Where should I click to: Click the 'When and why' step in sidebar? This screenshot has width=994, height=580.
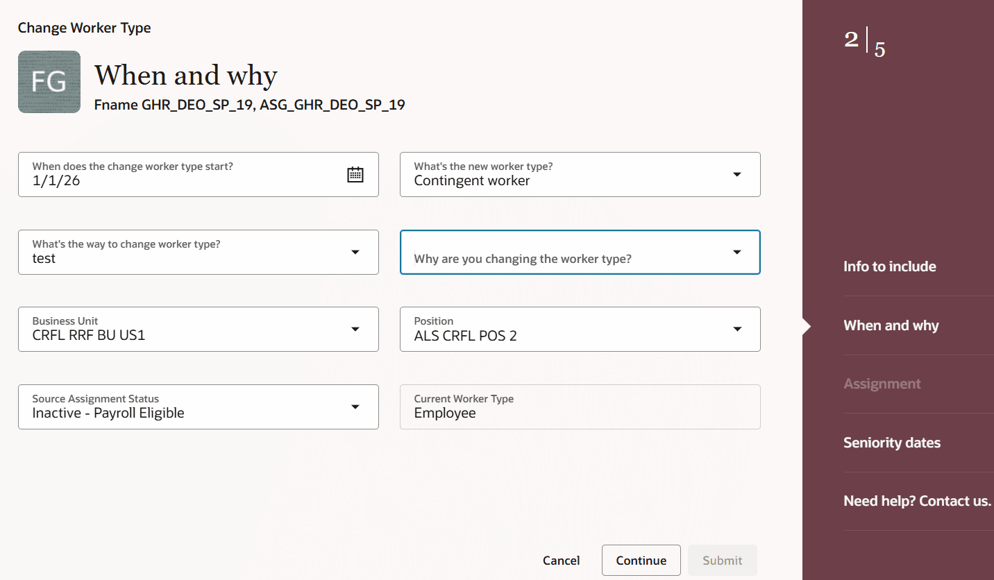pyautogui.click(x=891, y=325)
